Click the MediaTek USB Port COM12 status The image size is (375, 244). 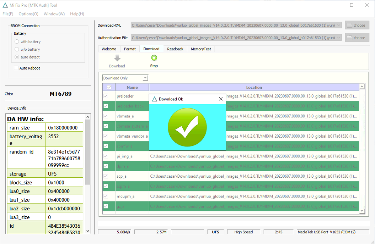[333, 232]
